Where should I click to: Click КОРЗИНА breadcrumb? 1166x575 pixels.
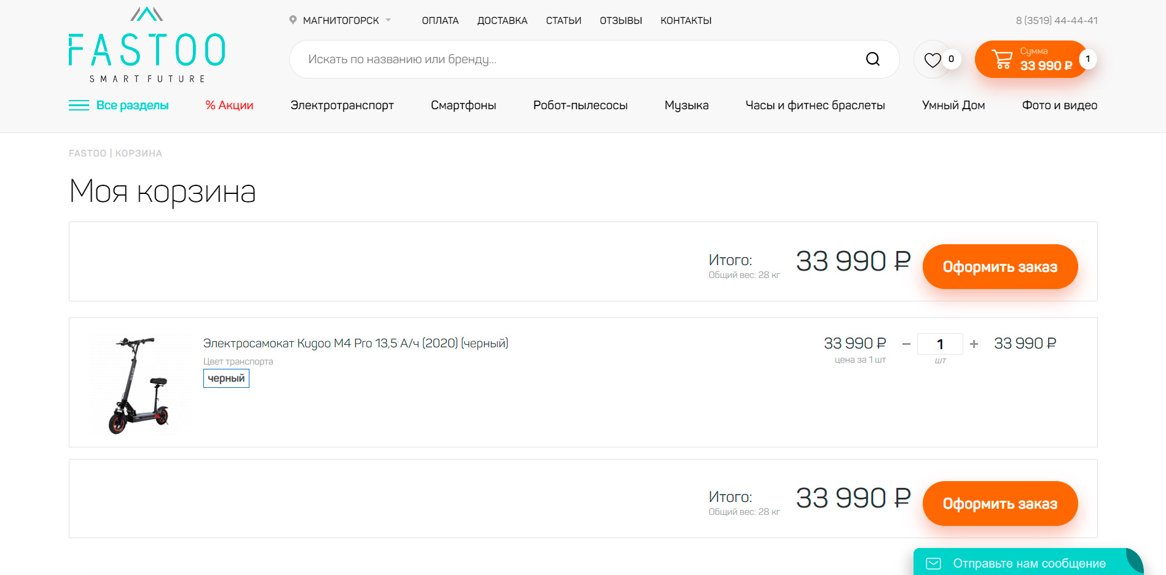click(x=139, y=153)
